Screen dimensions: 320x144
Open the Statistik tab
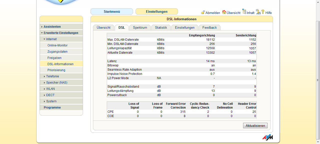161,28
